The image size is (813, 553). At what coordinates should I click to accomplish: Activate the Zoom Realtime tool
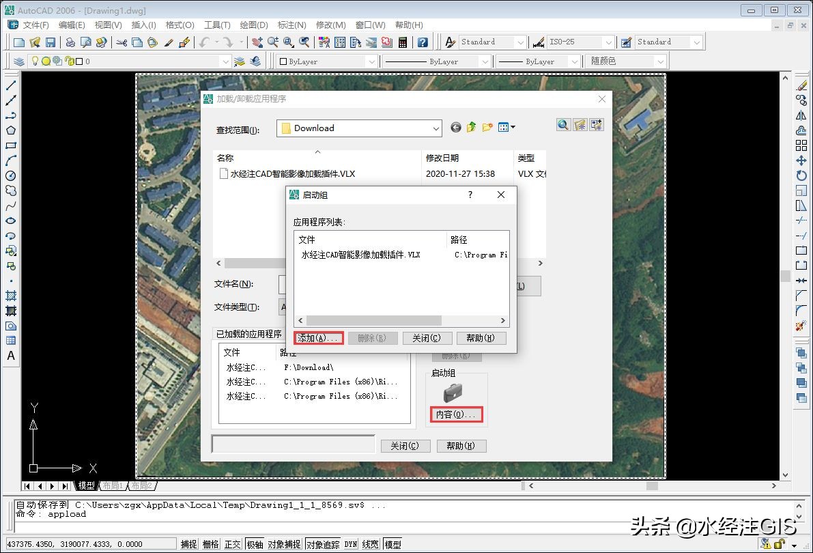(273, 42)
